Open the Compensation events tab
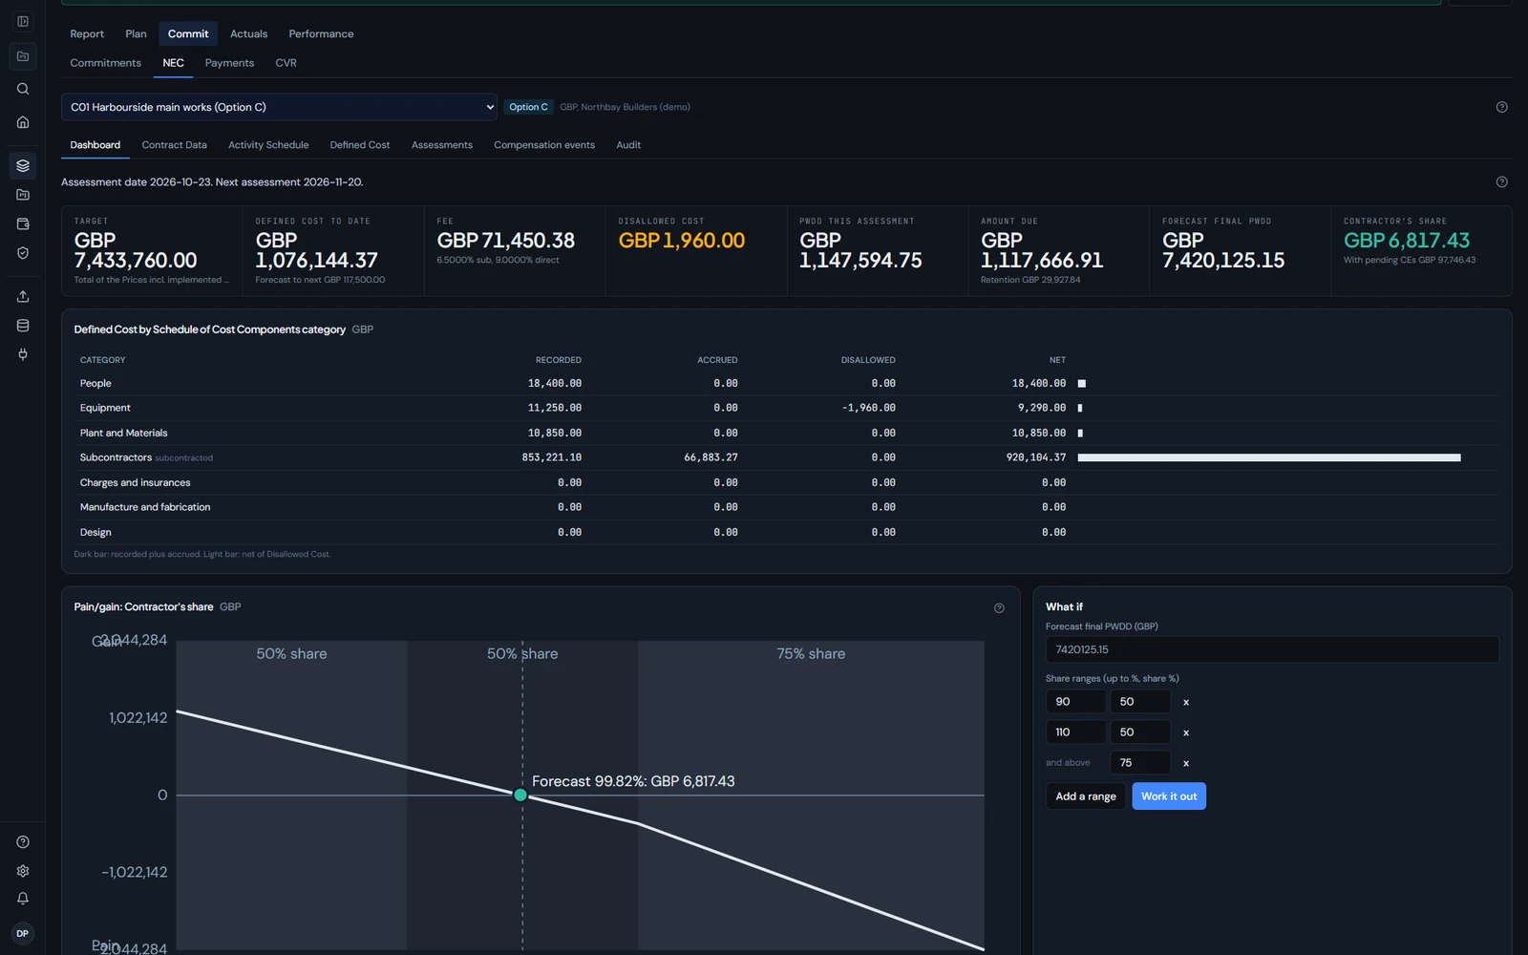This screenshot has height=955, width=1528. [x=544, y=145]
